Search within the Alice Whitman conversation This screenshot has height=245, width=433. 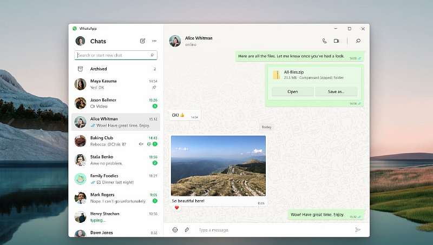358,41
